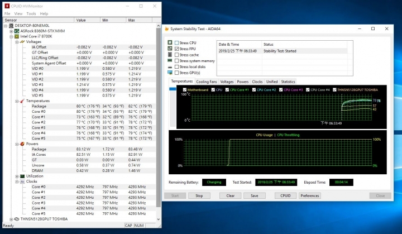Screen dimensions: 402x234
Task: Switch to the Voltages tab in AIDA64
Action: point(227,82)
